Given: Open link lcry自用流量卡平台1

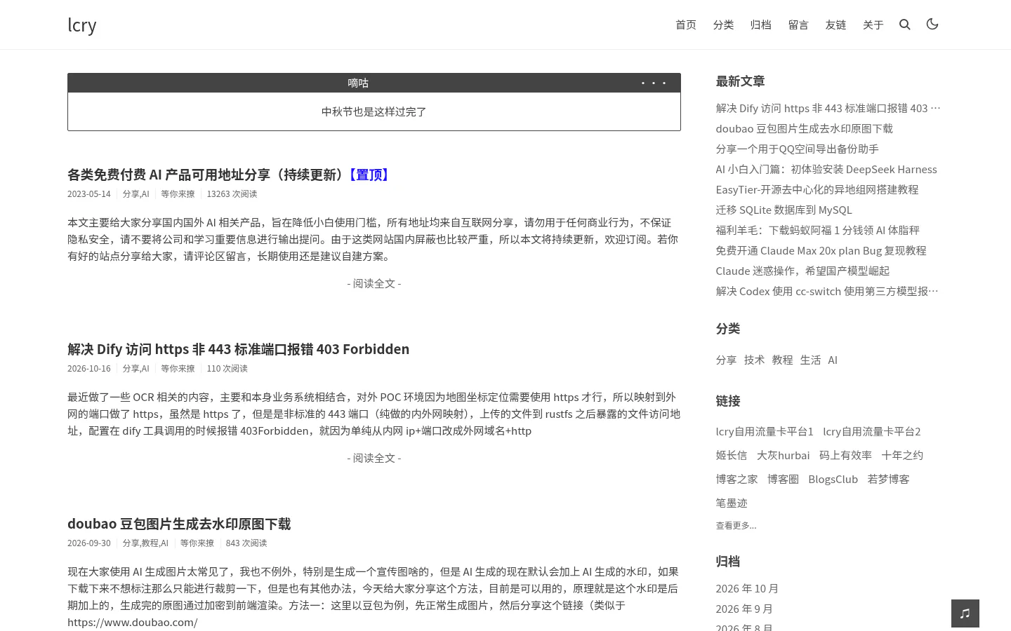Looking at the screenshot, I should tap(765, 432).
